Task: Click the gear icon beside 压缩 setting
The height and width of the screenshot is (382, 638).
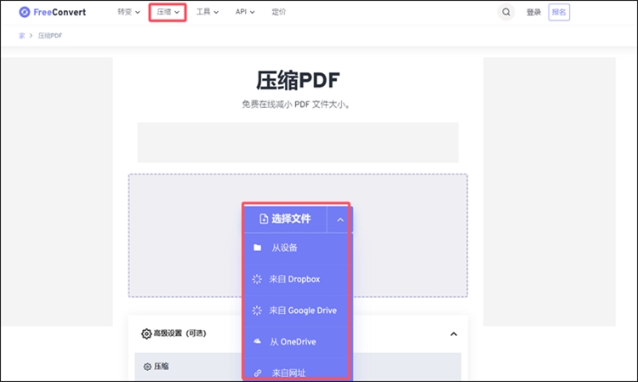Action: click(147, 367)
